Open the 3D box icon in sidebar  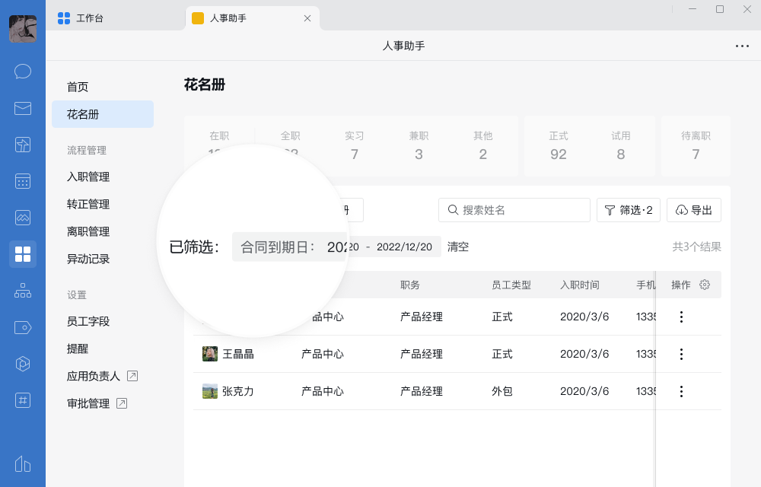[23, 364]
